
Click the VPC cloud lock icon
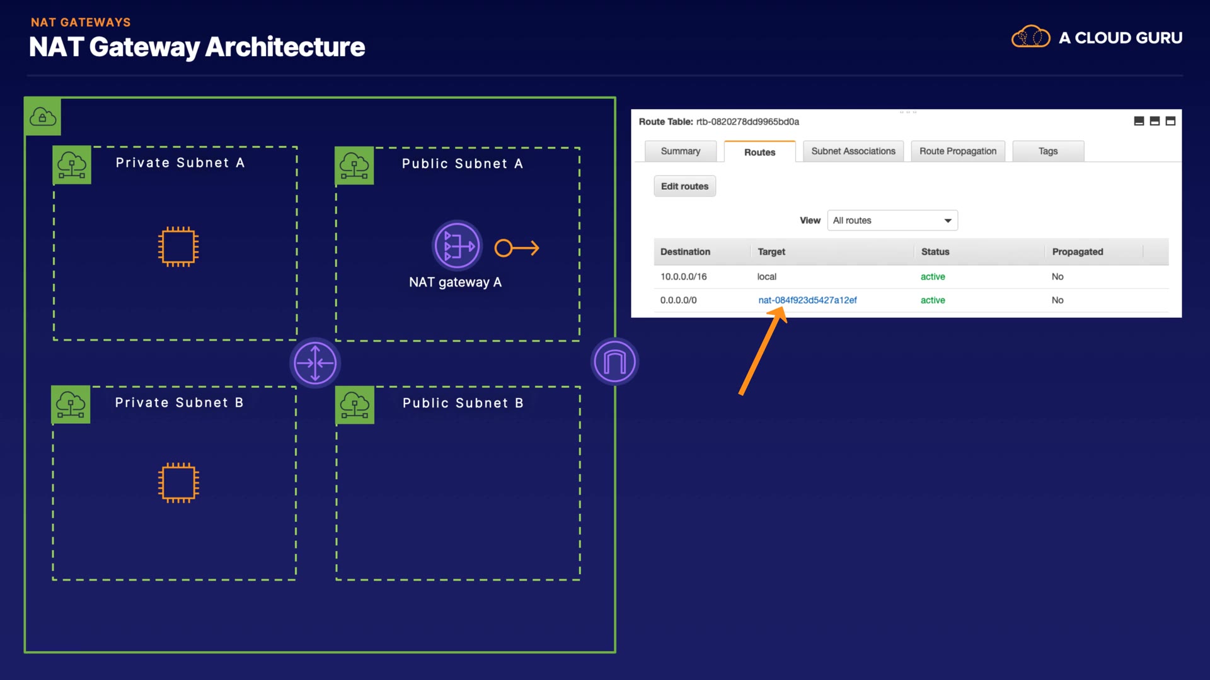(43, 116)
